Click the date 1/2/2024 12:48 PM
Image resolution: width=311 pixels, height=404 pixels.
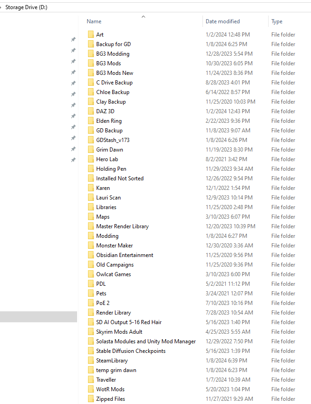tap(228, 35)
